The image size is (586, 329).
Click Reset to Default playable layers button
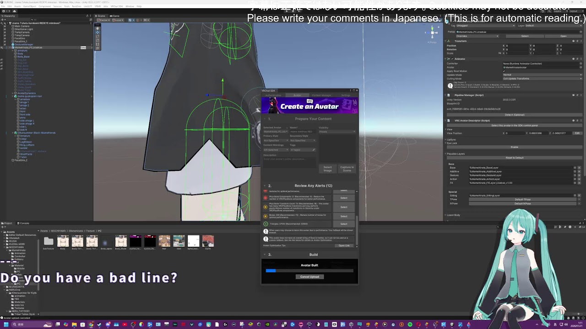click(x=514, y=158)
